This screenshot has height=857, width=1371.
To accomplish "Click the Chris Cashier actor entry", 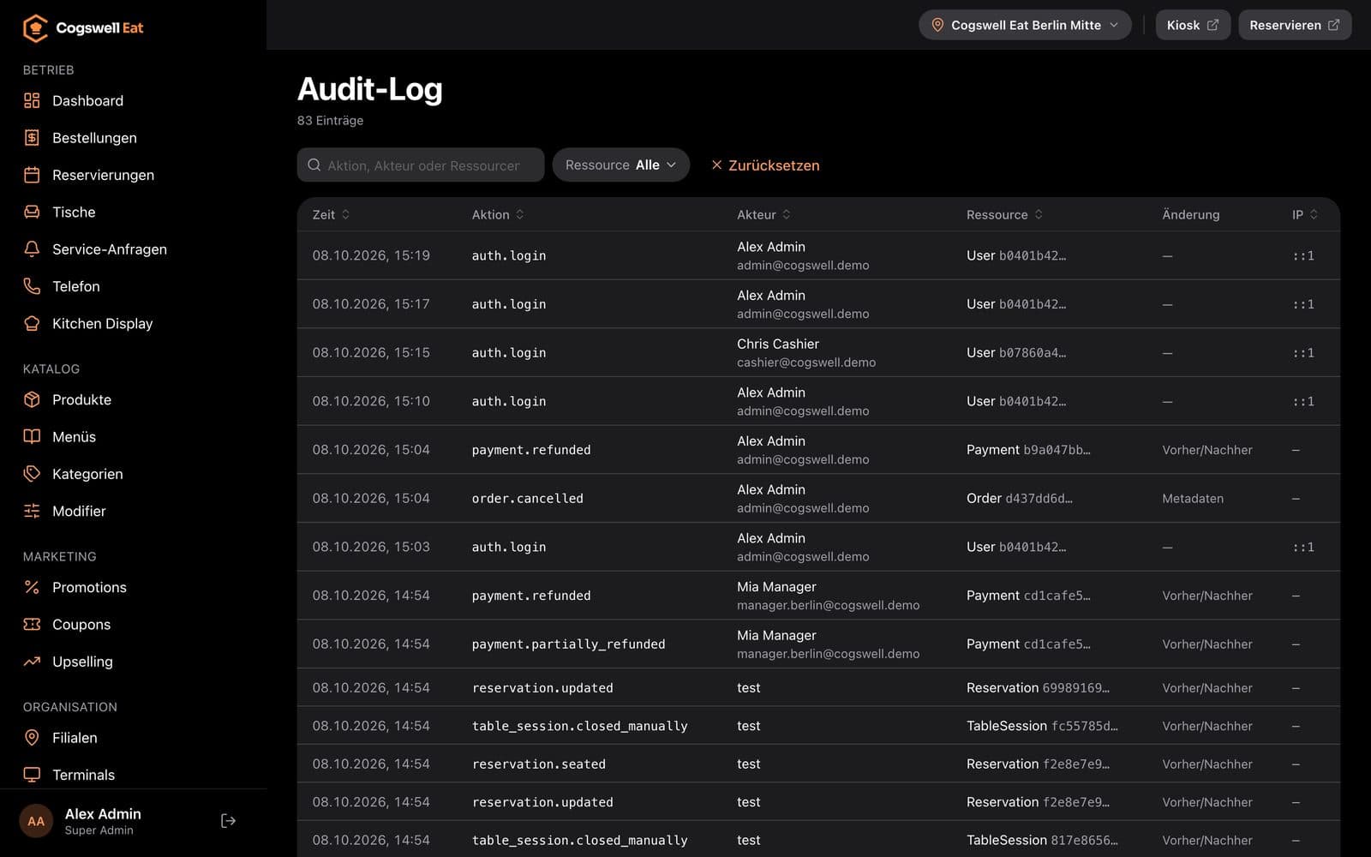I will coord(806,352).
